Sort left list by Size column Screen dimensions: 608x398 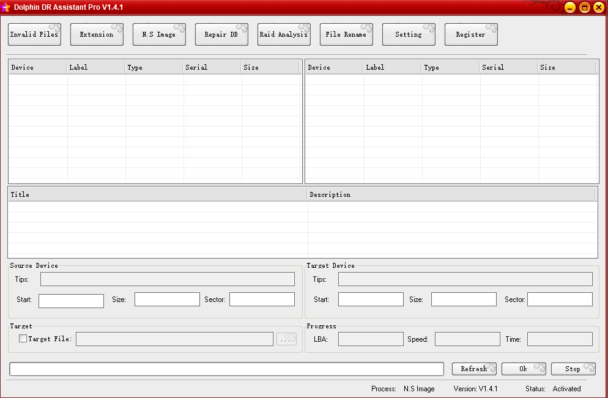[270, 67]
